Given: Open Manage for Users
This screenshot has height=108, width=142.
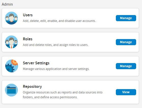Looking at the screenshot, I should tap(126, 18).
